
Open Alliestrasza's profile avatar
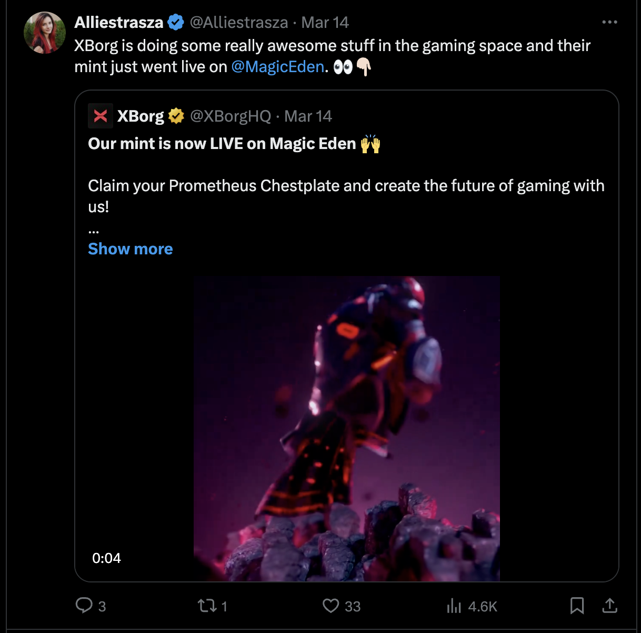tap(45, 33)
